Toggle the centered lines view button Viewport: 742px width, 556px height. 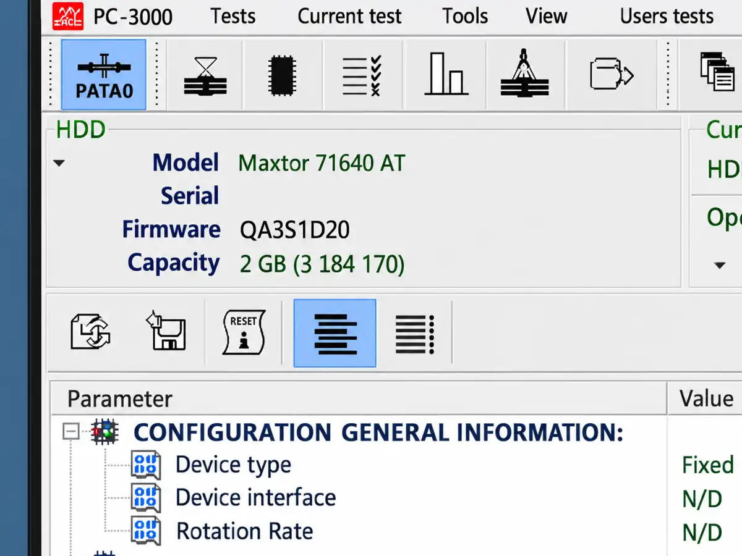click(335, 333)
